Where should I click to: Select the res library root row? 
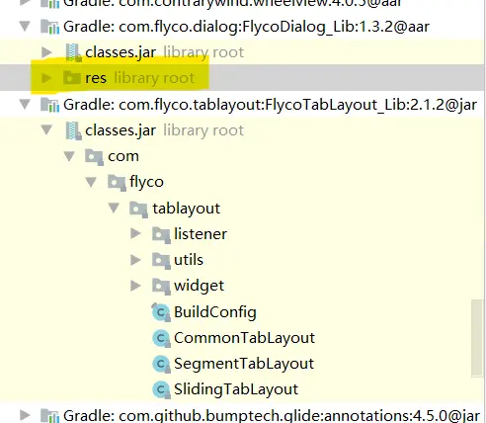pyautogui.click(x=243, y=78)
